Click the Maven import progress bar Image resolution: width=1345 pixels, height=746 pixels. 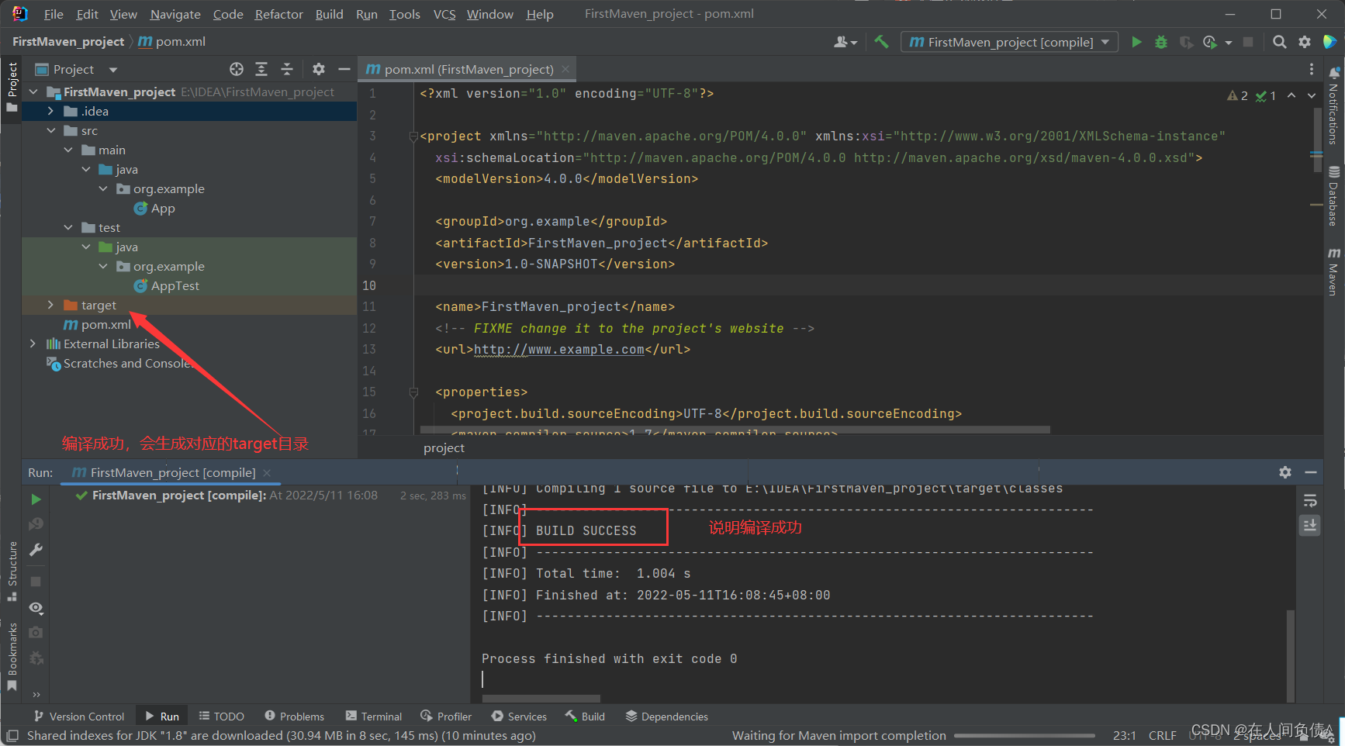pos(1025,735)
